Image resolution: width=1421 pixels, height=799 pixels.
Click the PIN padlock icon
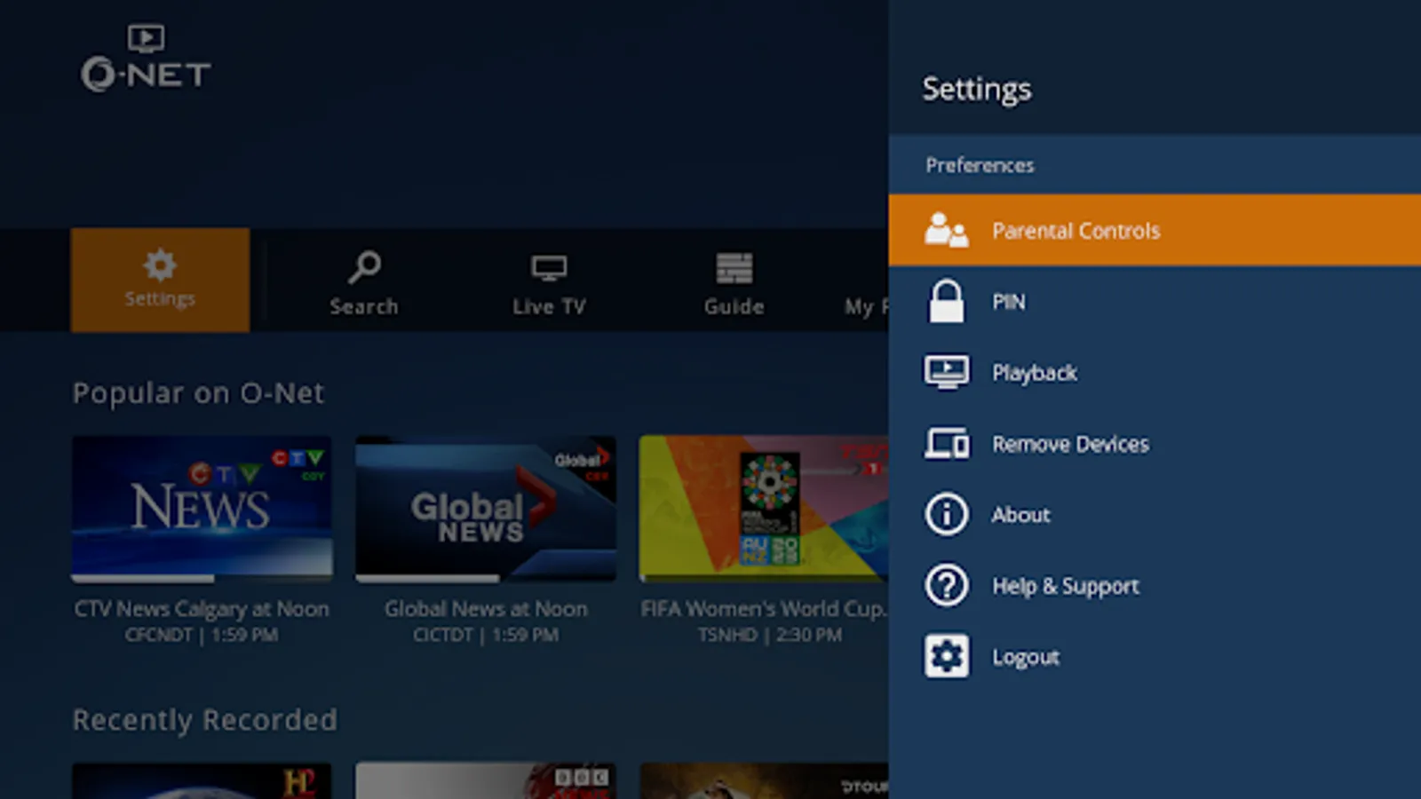tap(946, 301)
